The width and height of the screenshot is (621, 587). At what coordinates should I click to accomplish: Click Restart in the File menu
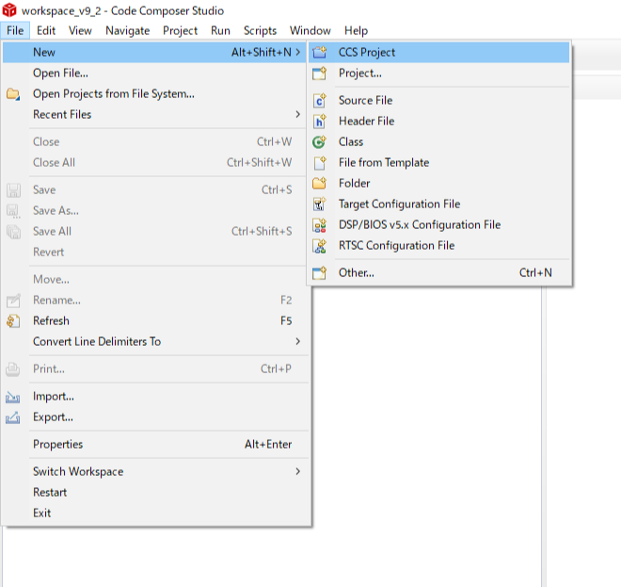tap(50, 493)
